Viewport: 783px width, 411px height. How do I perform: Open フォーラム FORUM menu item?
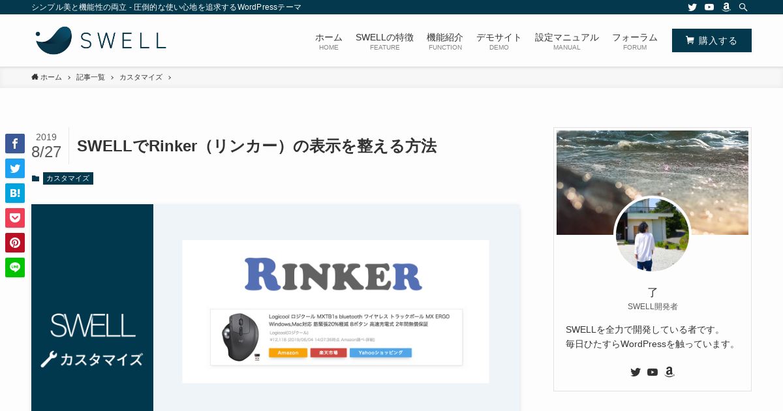click(x=634, y=42)
